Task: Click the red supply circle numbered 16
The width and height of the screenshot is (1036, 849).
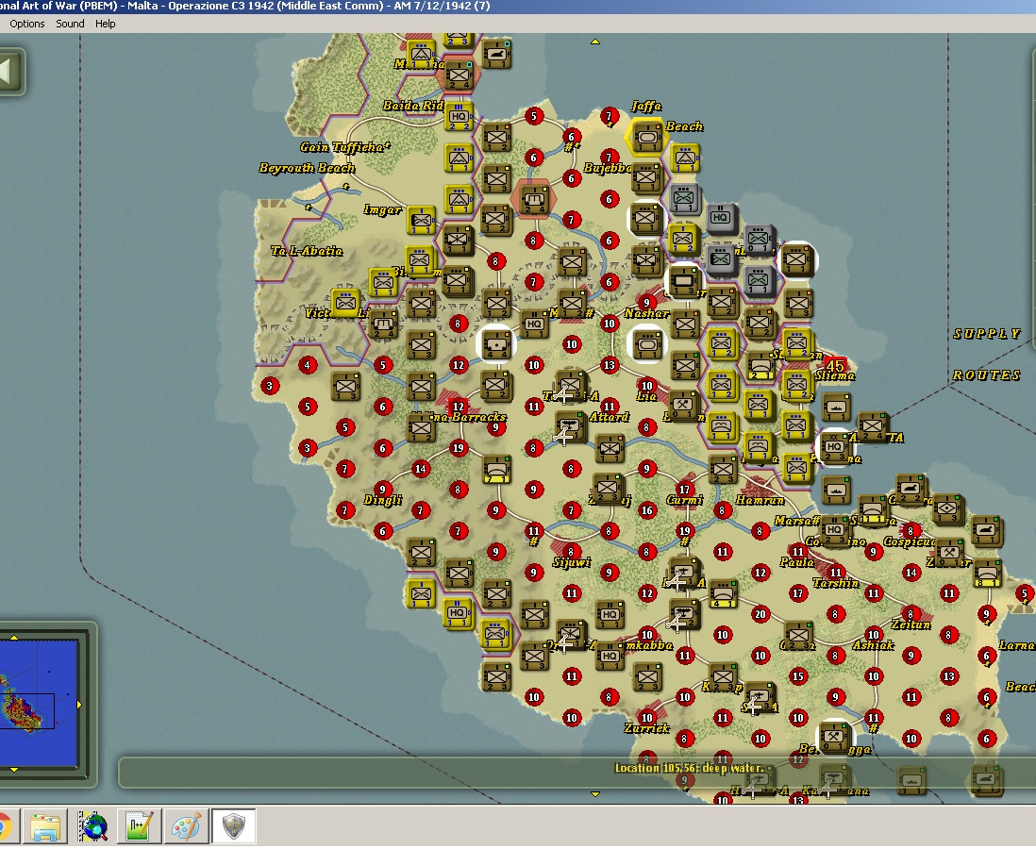Action: pyautogui.click(x=647, y=509)
